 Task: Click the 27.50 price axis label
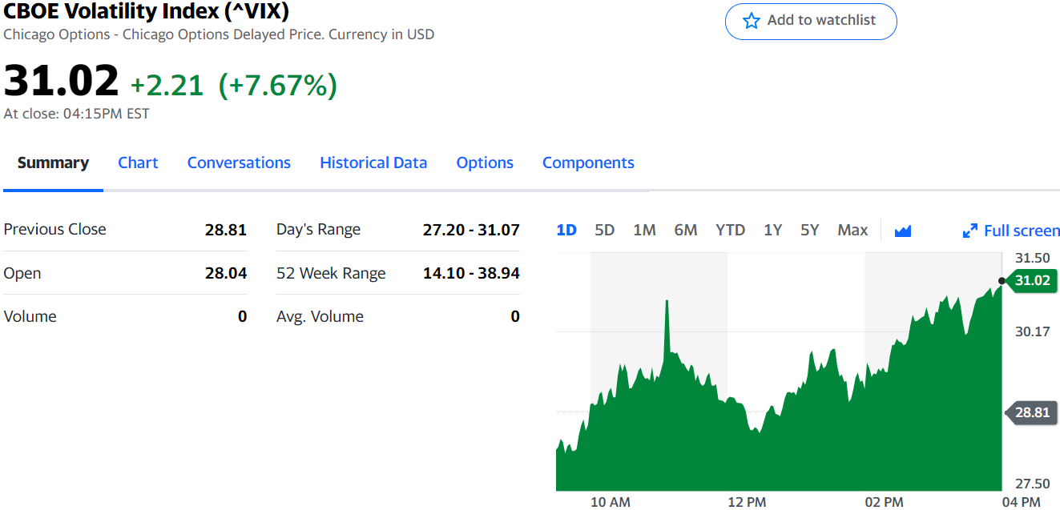[1033, 484]
